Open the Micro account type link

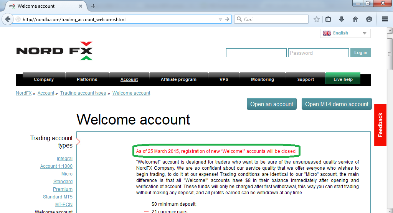point(67,174)
